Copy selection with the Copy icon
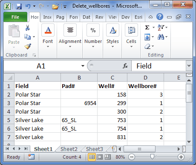Screen dimensions: 196x165 click(27, 37)
